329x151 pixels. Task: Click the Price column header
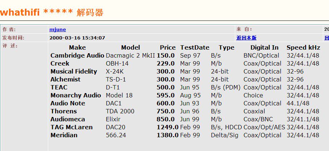[168, 47]
